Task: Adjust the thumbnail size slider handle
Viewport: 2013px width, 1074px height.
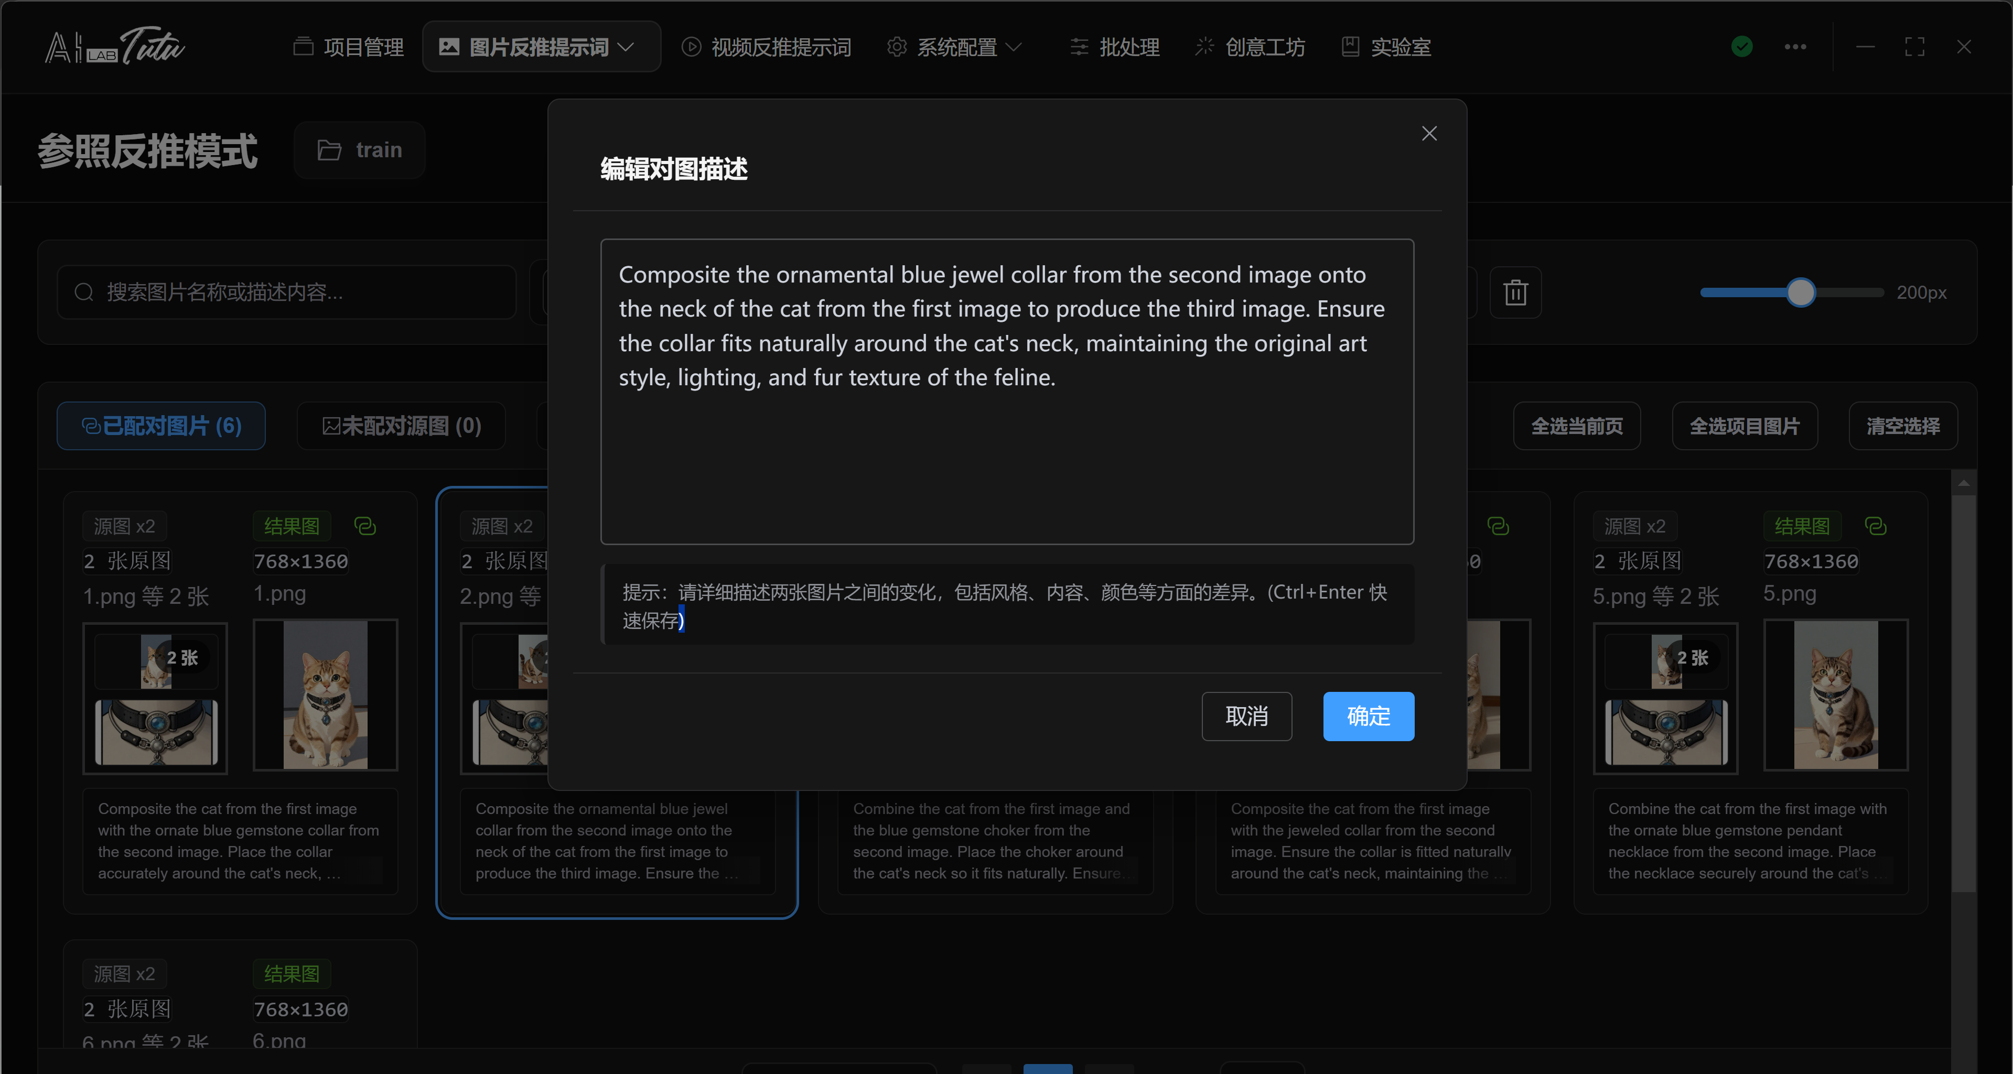Action: pyautogui.click(x=1801, y=292)
